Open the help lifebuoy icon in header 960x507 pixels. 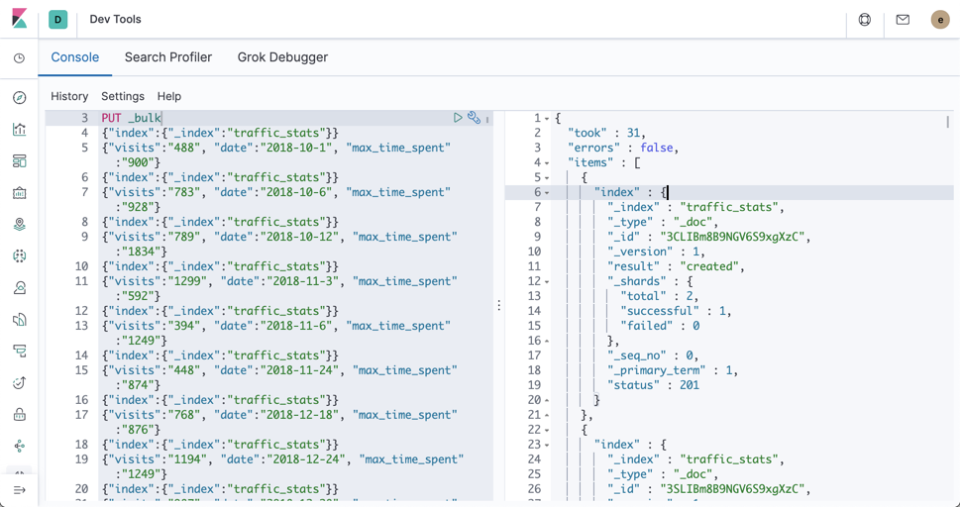point(865,20)
